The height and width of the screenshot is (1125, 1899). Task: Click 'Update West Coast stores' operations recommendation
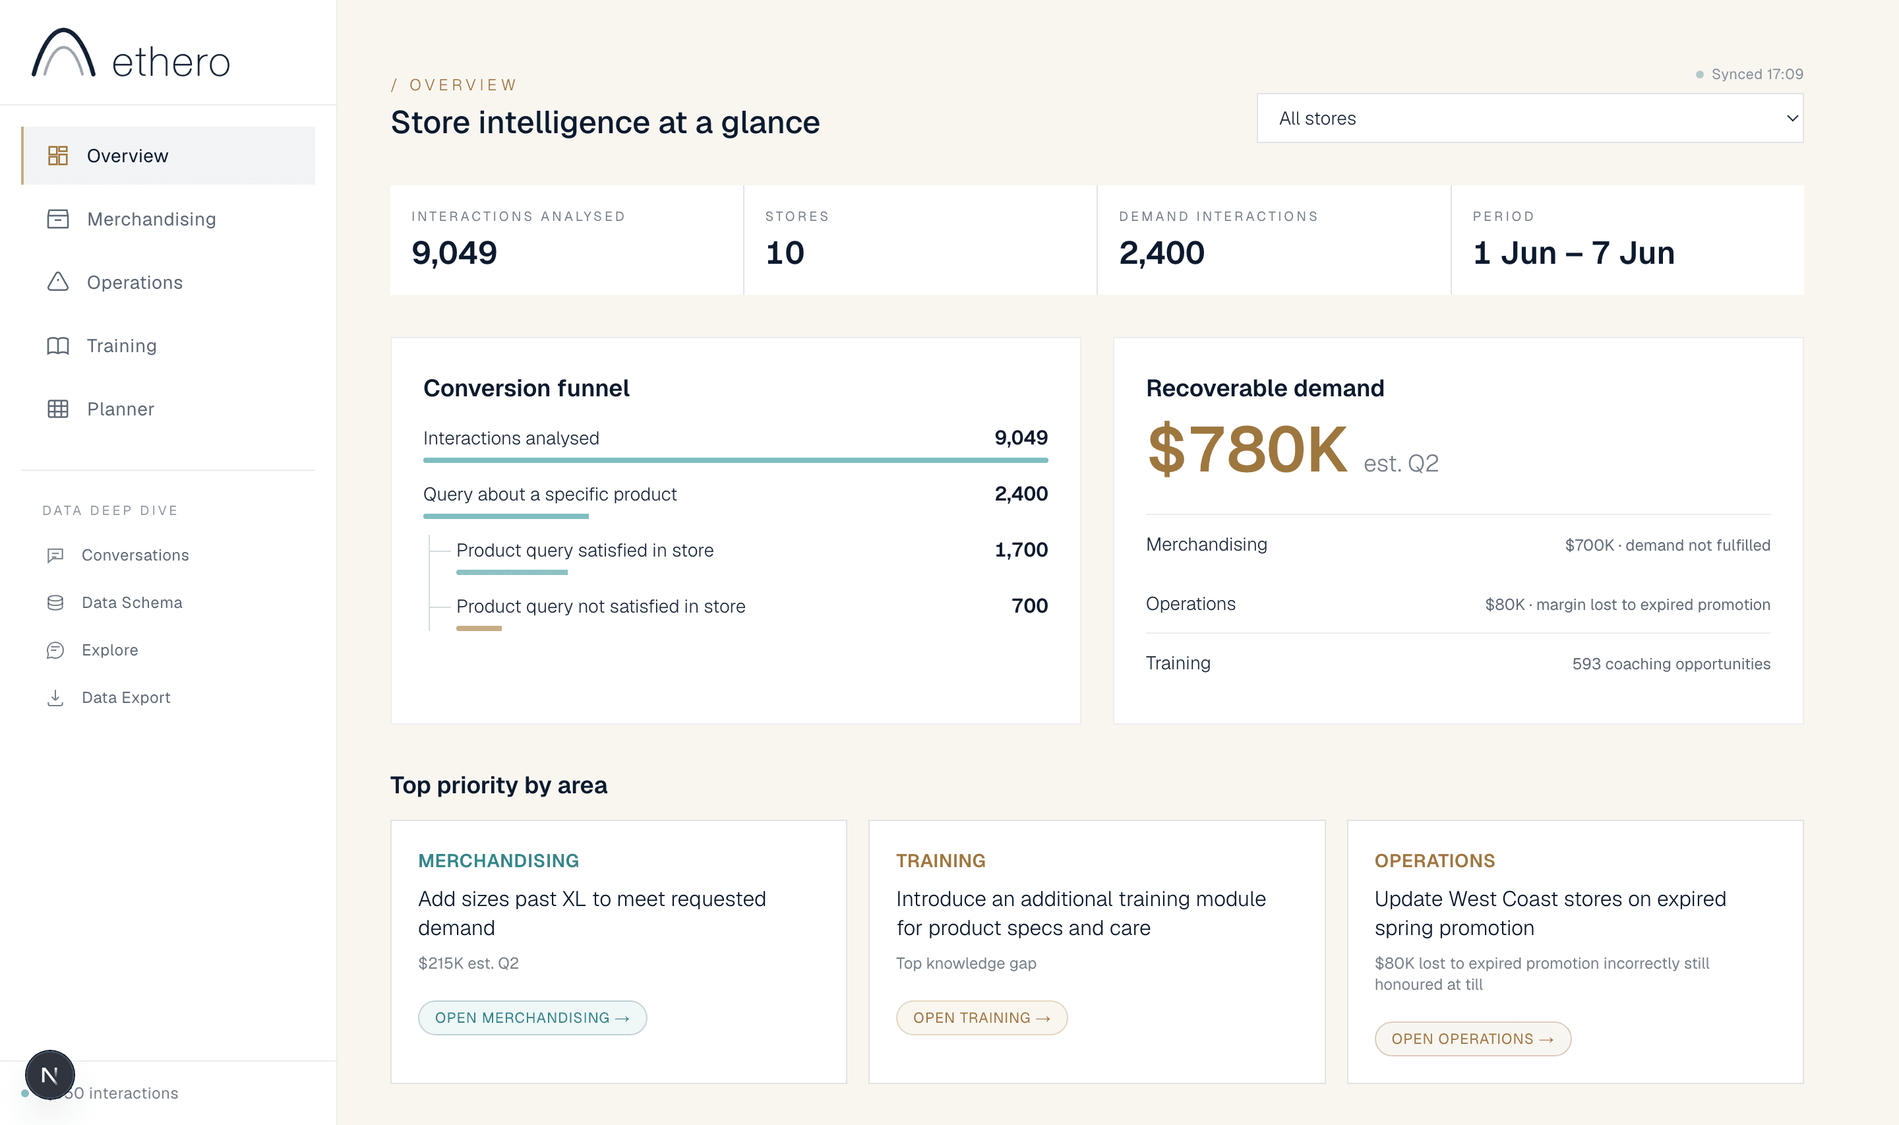pyautogui.click(x=1550, y=913)
